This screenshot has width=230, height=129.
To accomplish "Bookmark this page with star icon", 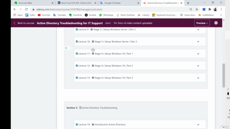I will tap(197, 9).
